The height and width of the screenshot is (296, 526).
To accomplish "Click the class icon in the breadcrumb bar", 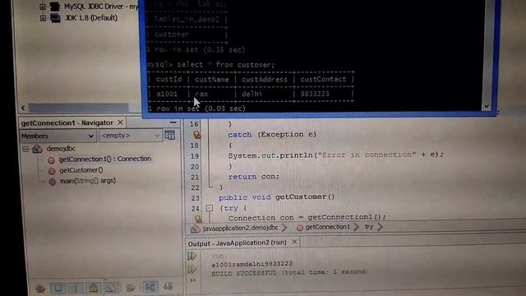I will pos(196,229).
